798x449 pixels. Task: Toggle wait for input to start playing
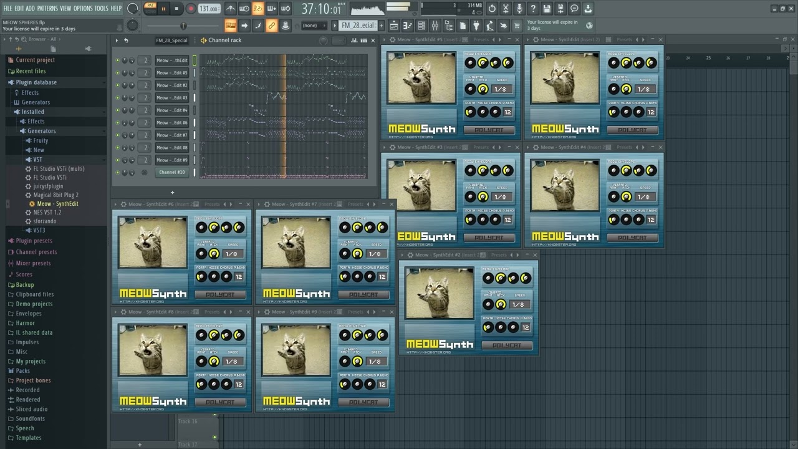[x=244, y=9]
